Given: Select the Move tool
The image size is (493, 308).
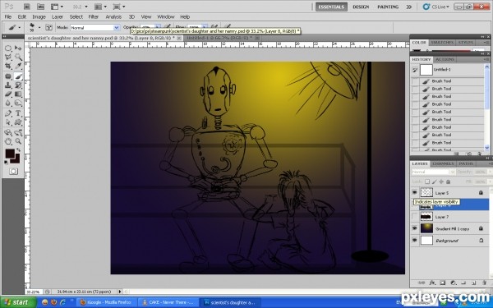Looking at the screenshot, I should click(x=18, y=48).
